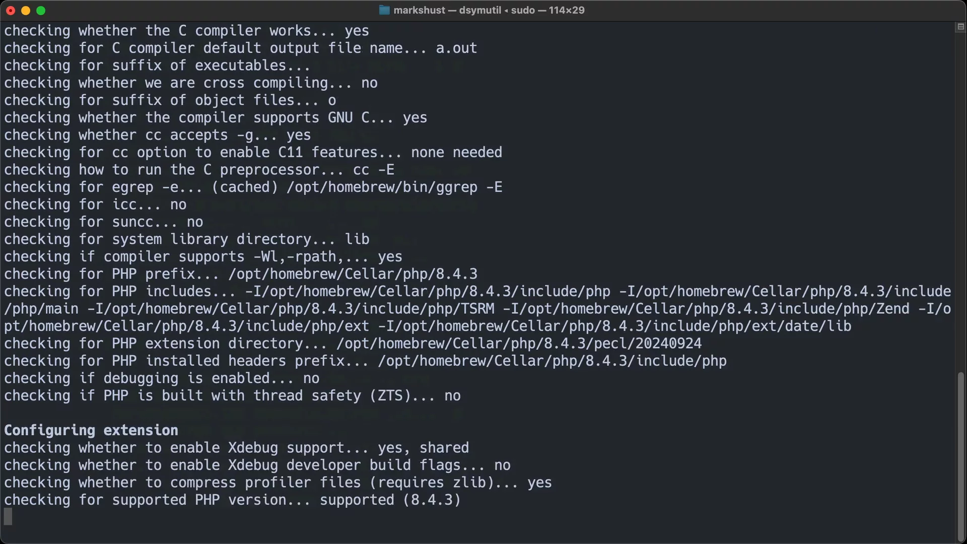Place the cursor on the terminal block cursor
967x544 pixels.
pos(8,517)
